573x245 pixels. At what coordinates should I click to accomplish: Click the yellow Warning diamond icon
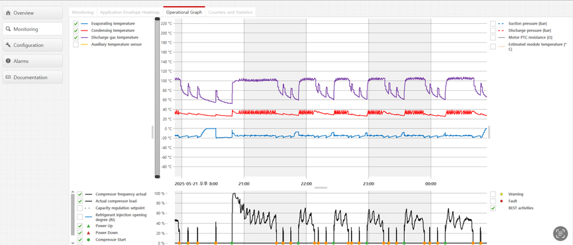tap(501, 194)
